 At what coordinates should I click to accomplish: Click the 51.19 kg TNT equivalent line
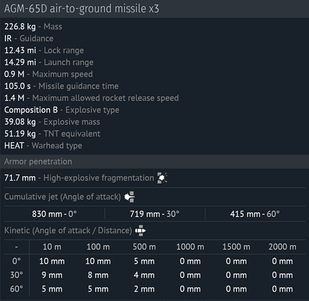click(53, 134)
